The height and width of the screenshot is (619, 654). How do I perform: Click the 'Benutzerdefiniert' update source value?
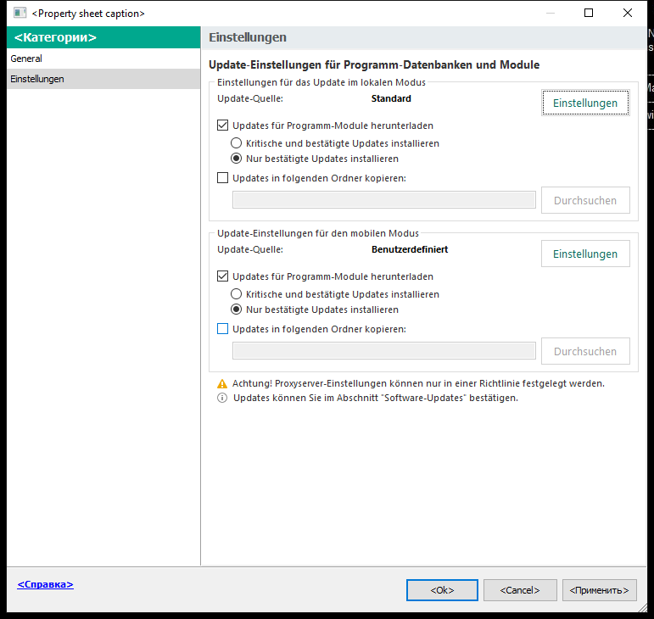click(x=410, y=249)
